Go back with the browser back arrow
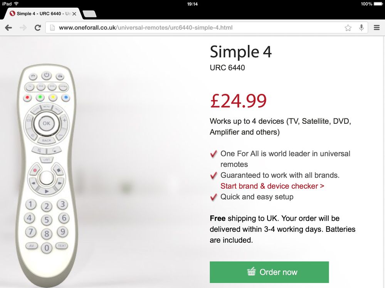Image resolution: width=385 pixels, height=288 pixels. (8, 28)
